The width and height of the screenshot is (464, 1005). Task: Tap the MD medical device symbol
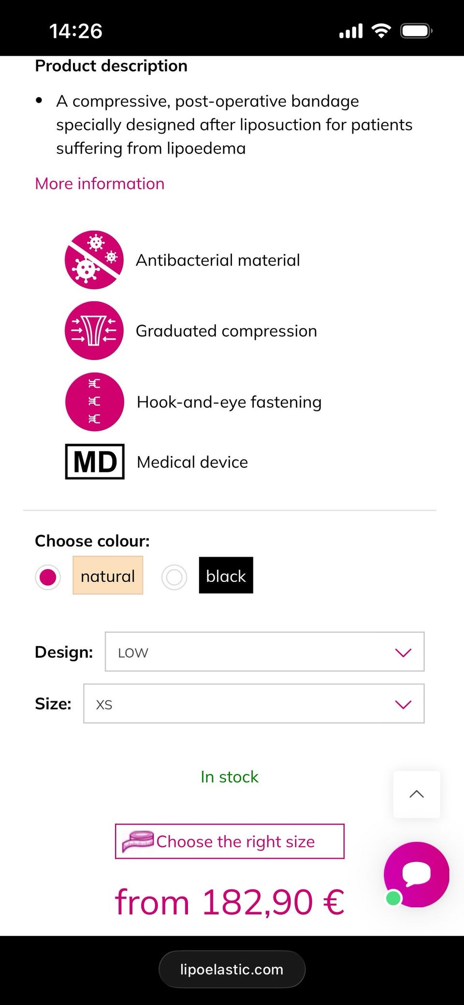(x=95, y=462)
